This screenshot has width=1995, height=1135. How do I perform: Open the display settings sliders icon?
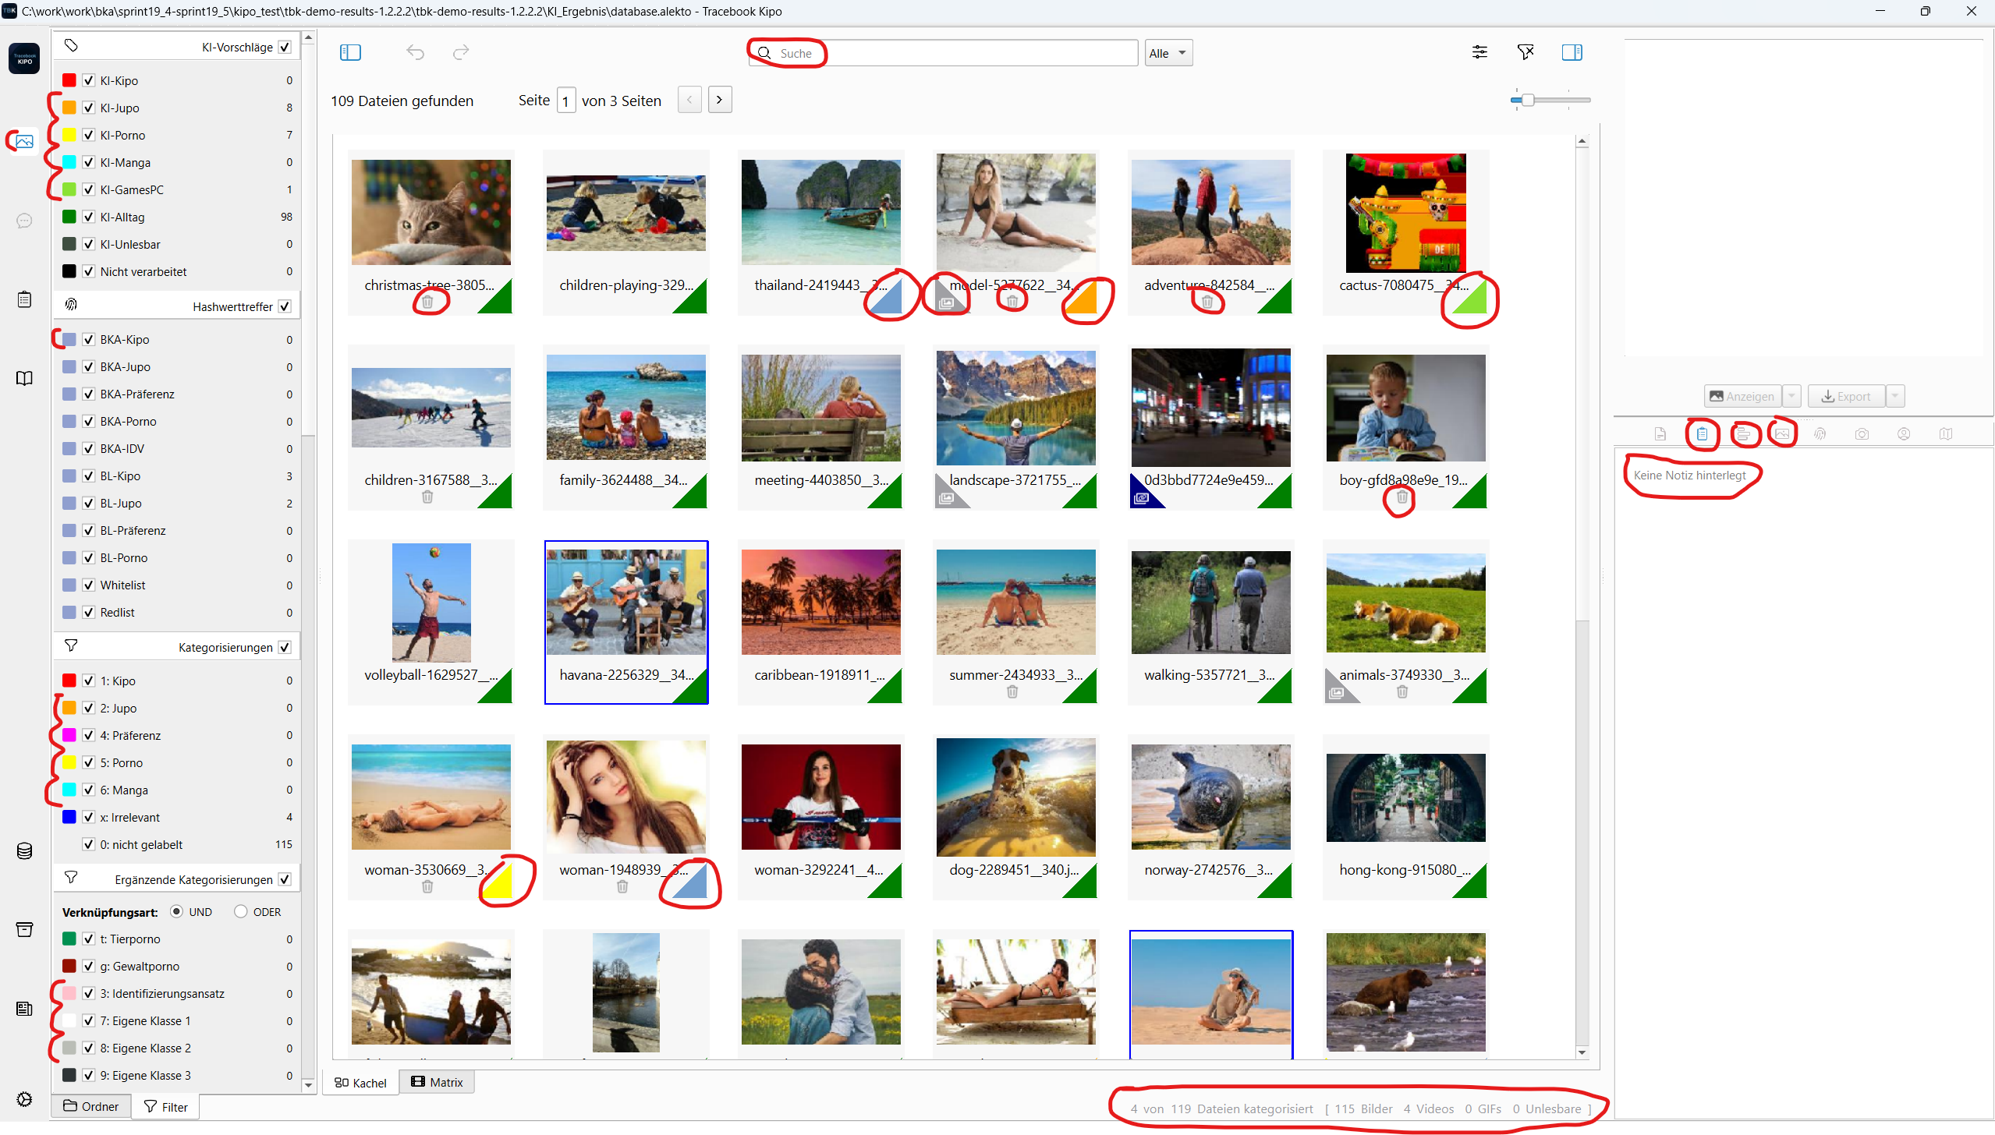coord(1479,52)
